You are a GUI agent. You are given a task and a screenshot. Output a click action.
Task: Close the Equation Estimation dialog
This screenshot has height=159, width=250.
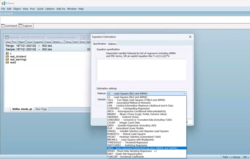(x=190, y=37)
